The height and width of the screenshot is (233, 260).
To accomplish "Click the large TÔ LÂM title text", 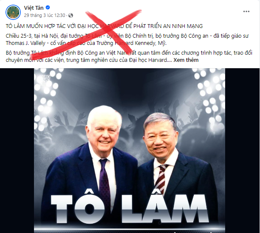I will (x=130, y=209).
